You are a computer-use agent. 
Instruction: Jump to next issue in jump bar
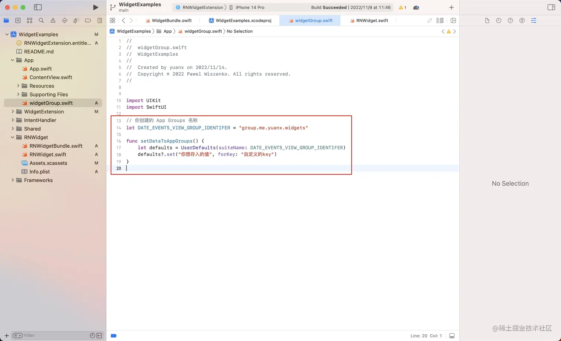[x=455, y=32]
